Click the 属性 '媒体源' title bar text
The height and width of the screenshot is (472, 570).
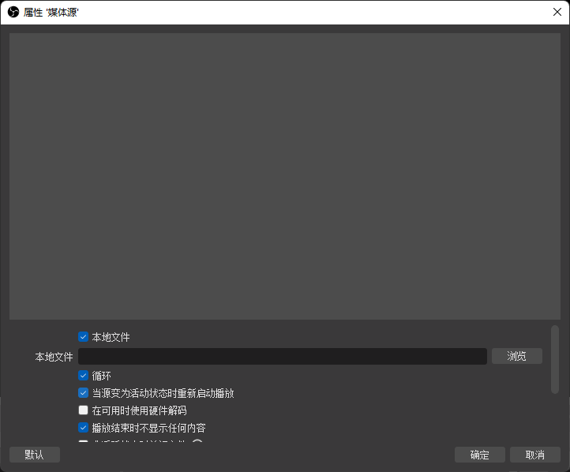coord(51,12)
